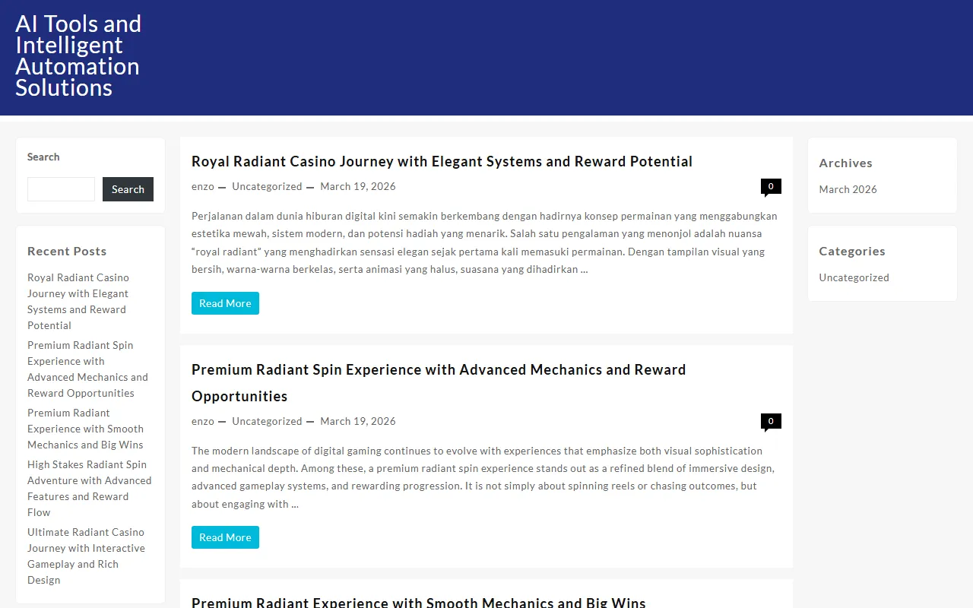Click the site title AI Tools and Intelligent Automation Solutions

pyautogui.click(x=78, y=55)
